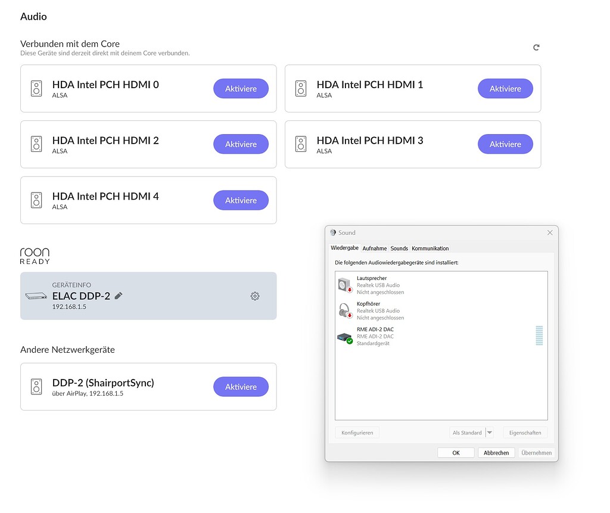Viewport: 610px width, 513px height.
Task: Open ELAC DDP-2 settings gear
Action: pos(255,296)
